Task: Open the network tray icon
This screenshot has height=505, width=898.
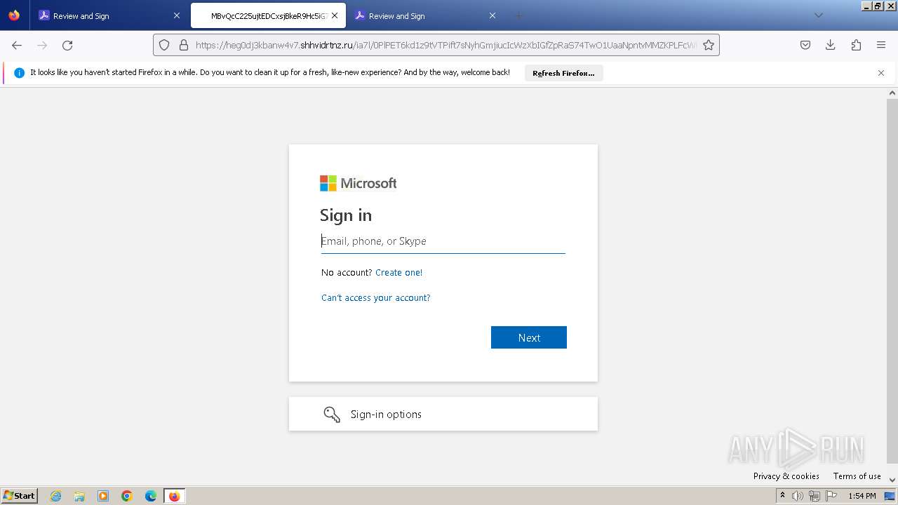Action: [x=815, y=496]
